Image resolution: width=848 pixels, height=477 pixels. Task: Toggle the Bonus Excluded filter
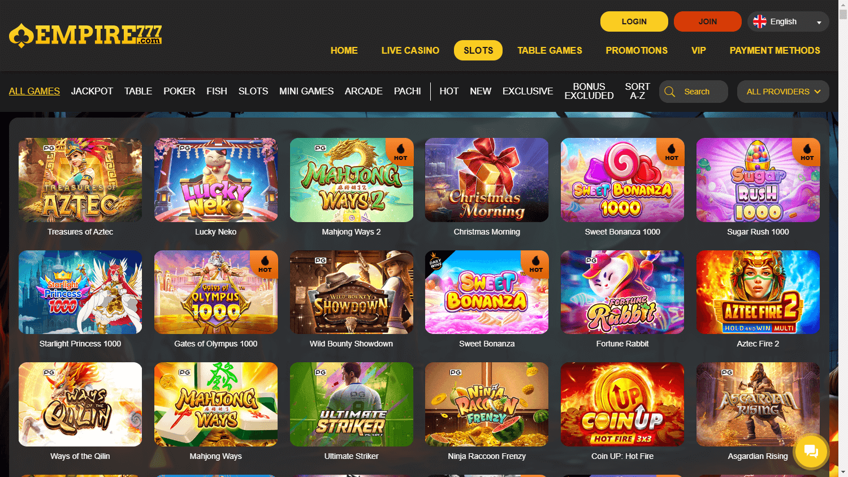[x=589, y=91]
